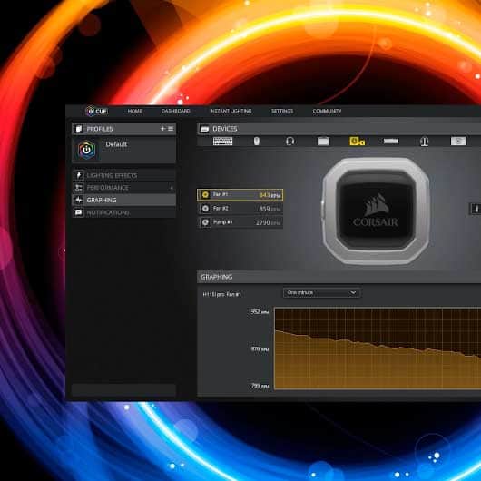Open the One minute time range dropdown
The height and width of the screenshot is (481, 481).
pyautogui.click(x=321, y=292)
